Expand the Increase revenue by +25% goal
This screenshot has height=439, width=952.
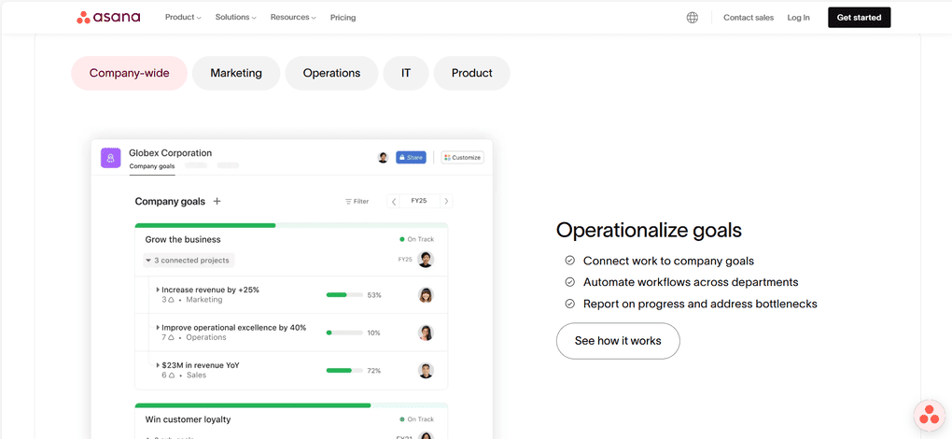point(158,290)
